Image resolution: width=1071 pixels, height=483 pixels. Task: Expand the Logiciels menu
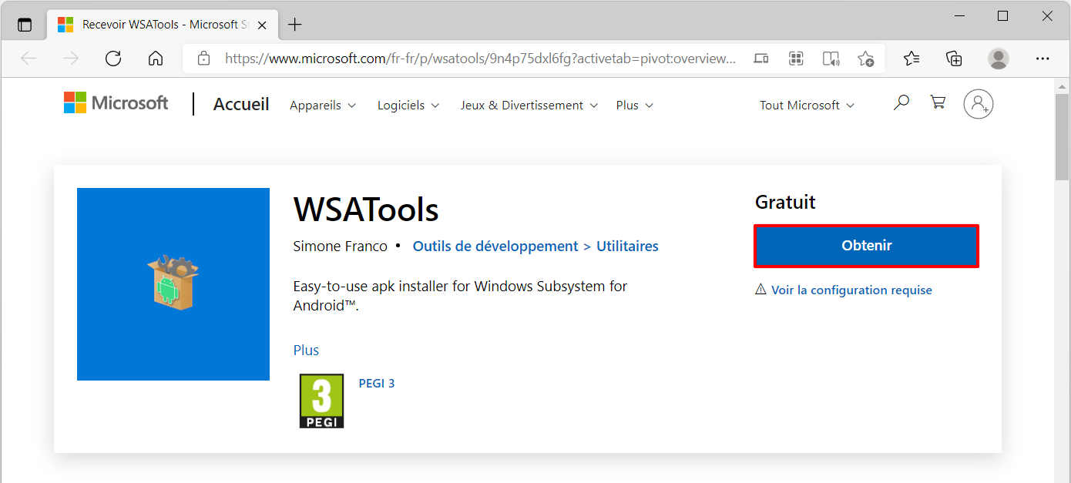(408, 106)
